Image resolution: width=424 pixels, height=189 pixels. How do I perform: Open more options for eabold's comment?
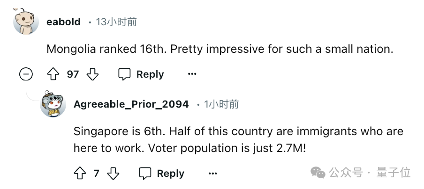click(192, 74)
